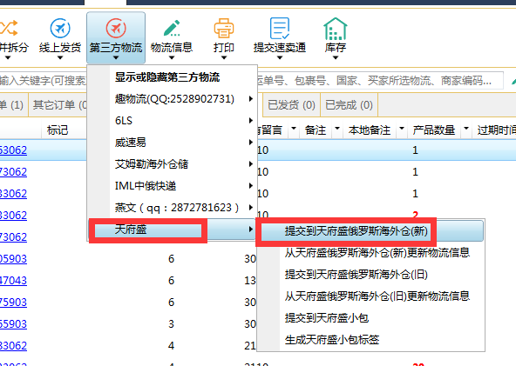This screenshot has height=366, width=516.
Task: Expand the arrow under 打印
Action: (x=224, y=57)
